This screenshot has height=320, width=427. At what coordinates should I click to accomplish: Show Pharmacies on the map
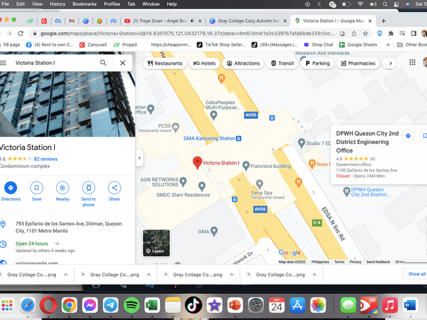coord(358,63)
